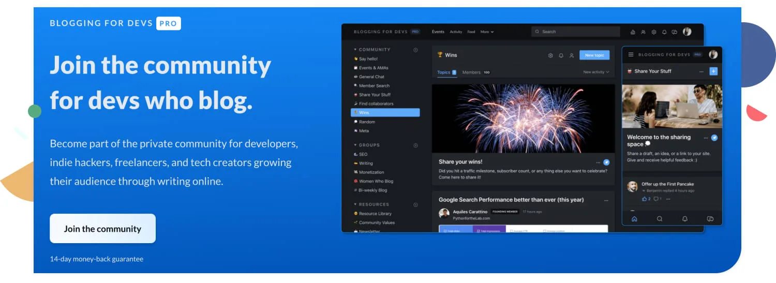
Task: Click the cover photo in mobile view
Action: point(672,106)
